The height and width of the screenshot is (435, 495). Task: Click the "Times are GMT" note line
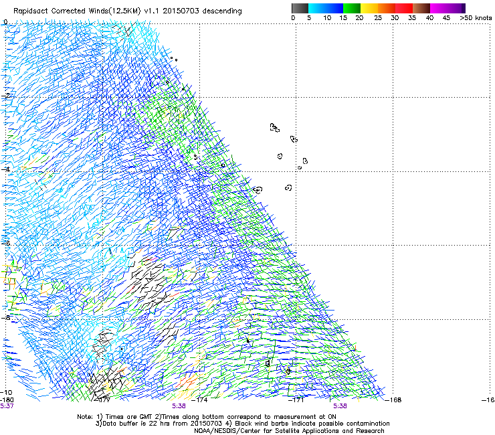[x=207, y=417]
